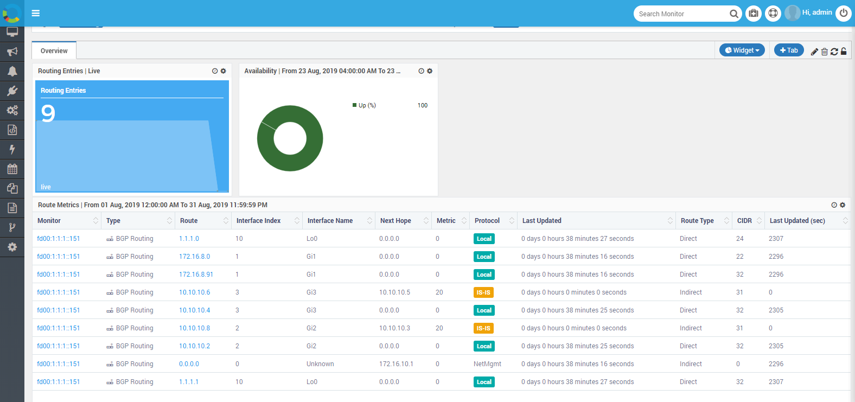
Task: Click the + Tab button
Action: click(x=789, y=50)
